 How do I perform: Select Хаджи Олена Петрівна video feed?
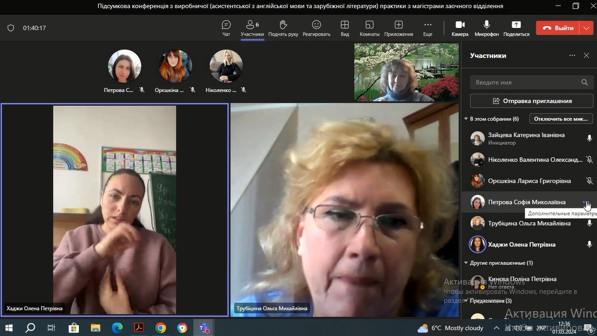tap(115, 210)
